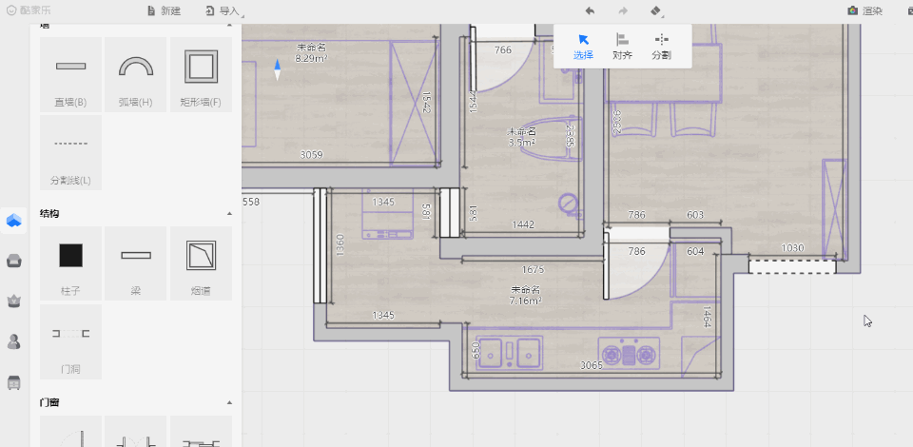Screen dimensions: 913x447
Task: Select the column (柱子) structure
Action: coord(70,263)
